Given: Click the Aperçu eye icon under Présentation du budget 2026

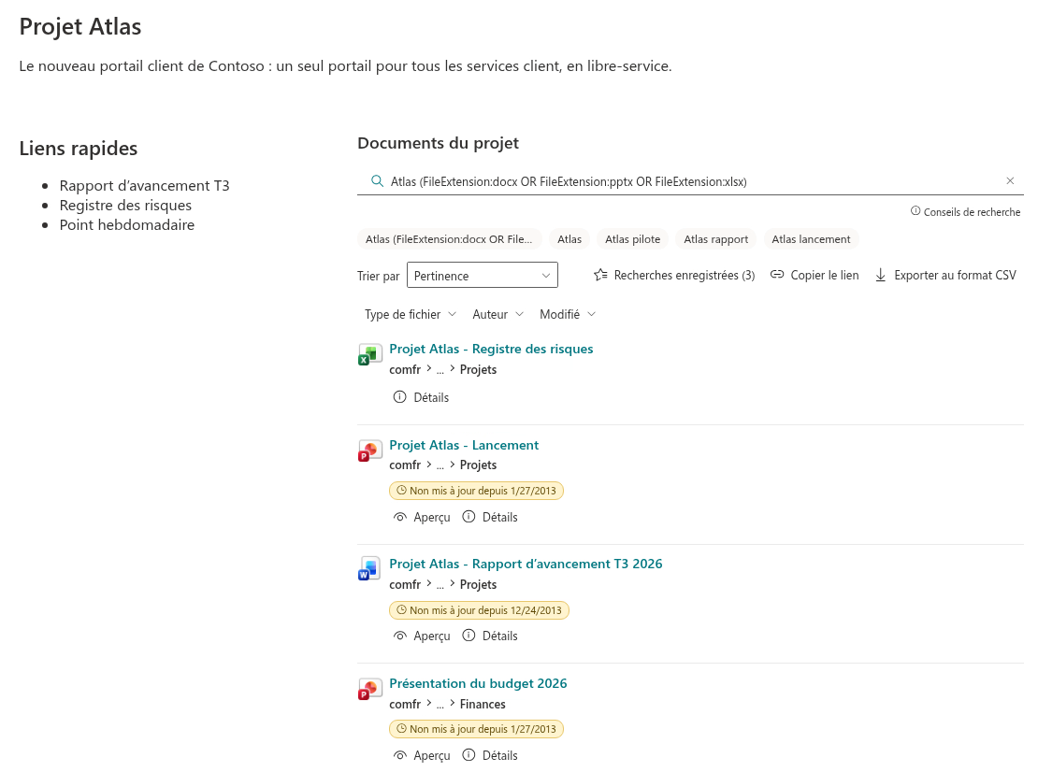Looking at the screenshot, I should [x=400, y=755].
